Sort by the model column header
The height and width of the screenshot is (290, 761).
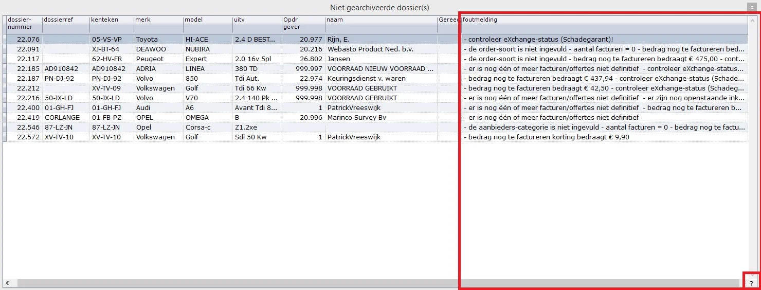tap(208, 24)
